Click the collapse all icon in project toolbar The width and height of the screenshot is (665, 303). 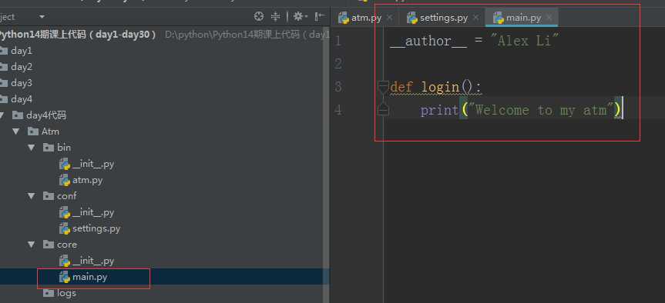click(x=276, y=16)
